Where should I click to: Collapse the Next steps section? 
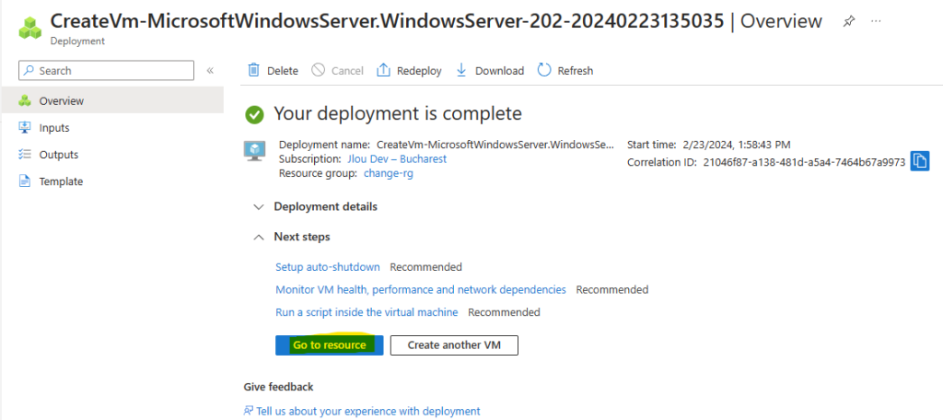click(292, 237)
